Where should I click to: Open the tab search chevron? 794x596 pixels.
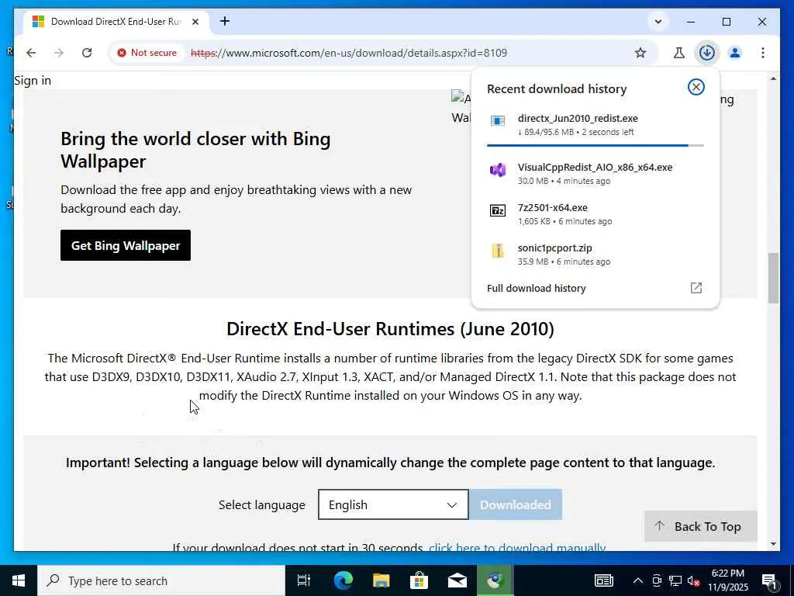point(658,22)
